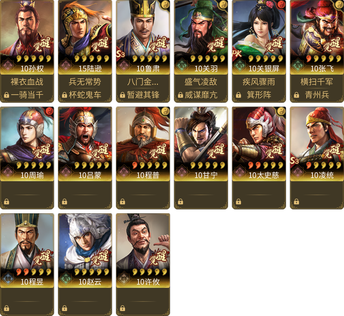The width and height of the screenshot is (344, 316).
Task: Click the lock icon on 孙权's card
Action: (x=6, y=95)
